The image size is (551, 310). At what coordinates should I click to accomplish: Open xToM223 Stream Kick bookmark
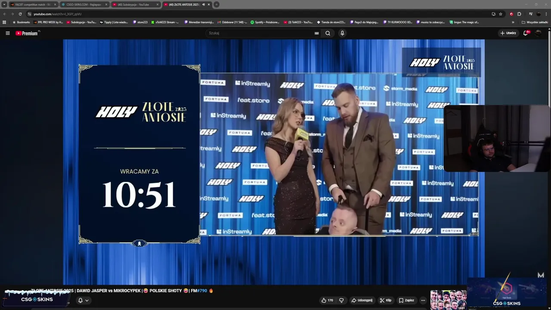(x=165, y=22)
